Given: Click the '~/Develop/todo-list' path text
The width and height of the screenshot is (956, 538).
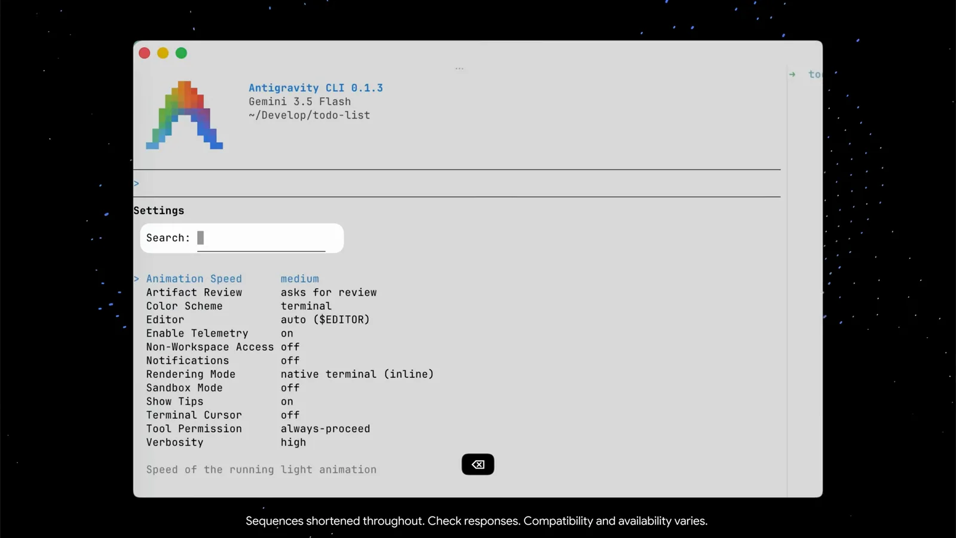Looking at the screenshot, I should coord(310,115).
